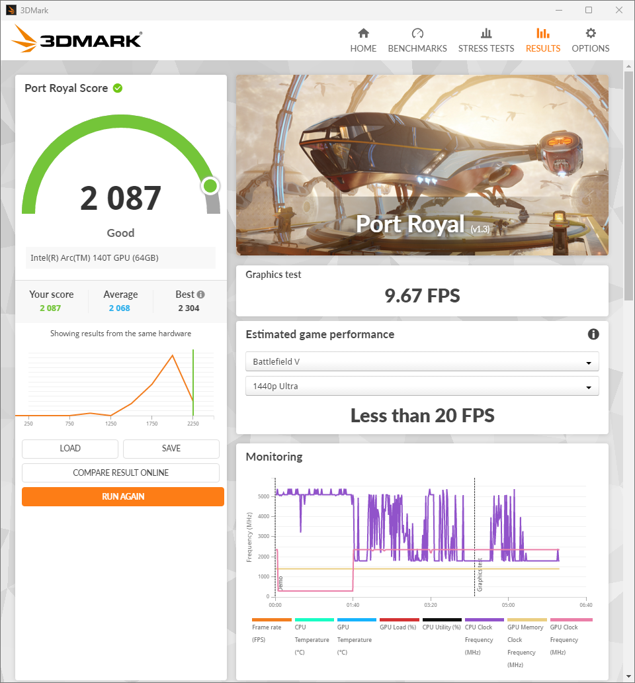Click the Save result button

[171, 449]
